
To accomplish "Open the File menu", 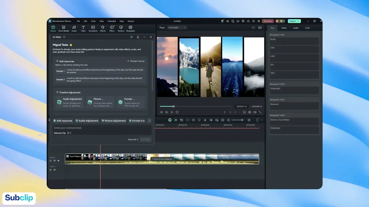I will [78, 21].
